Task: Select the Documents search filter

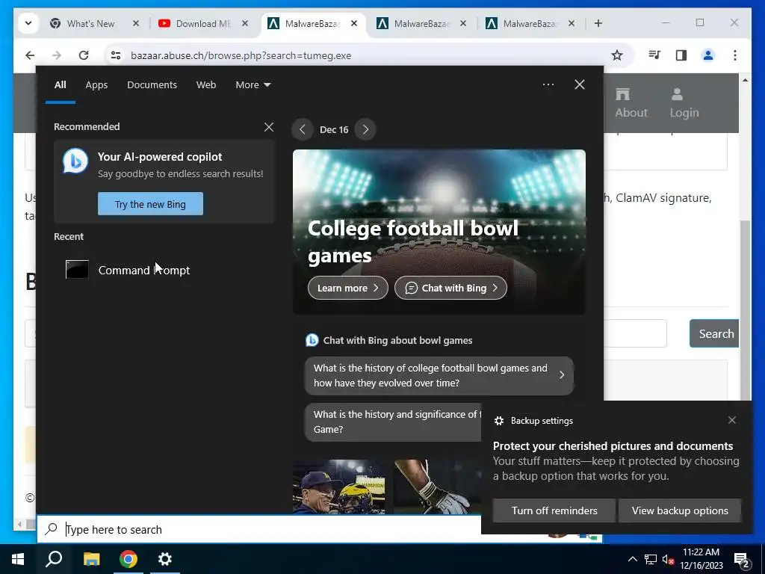Action: click(152, 85)
